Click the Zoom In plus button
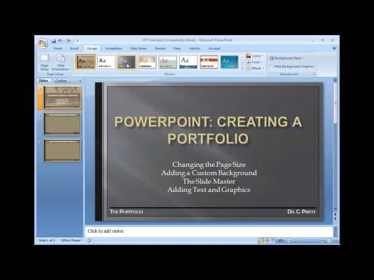The height and width of the screenshot is (280, 374). (322, 241)
